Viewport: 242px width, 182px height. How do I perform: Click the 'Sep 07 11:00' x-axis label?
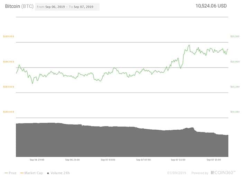pos(178,160)
